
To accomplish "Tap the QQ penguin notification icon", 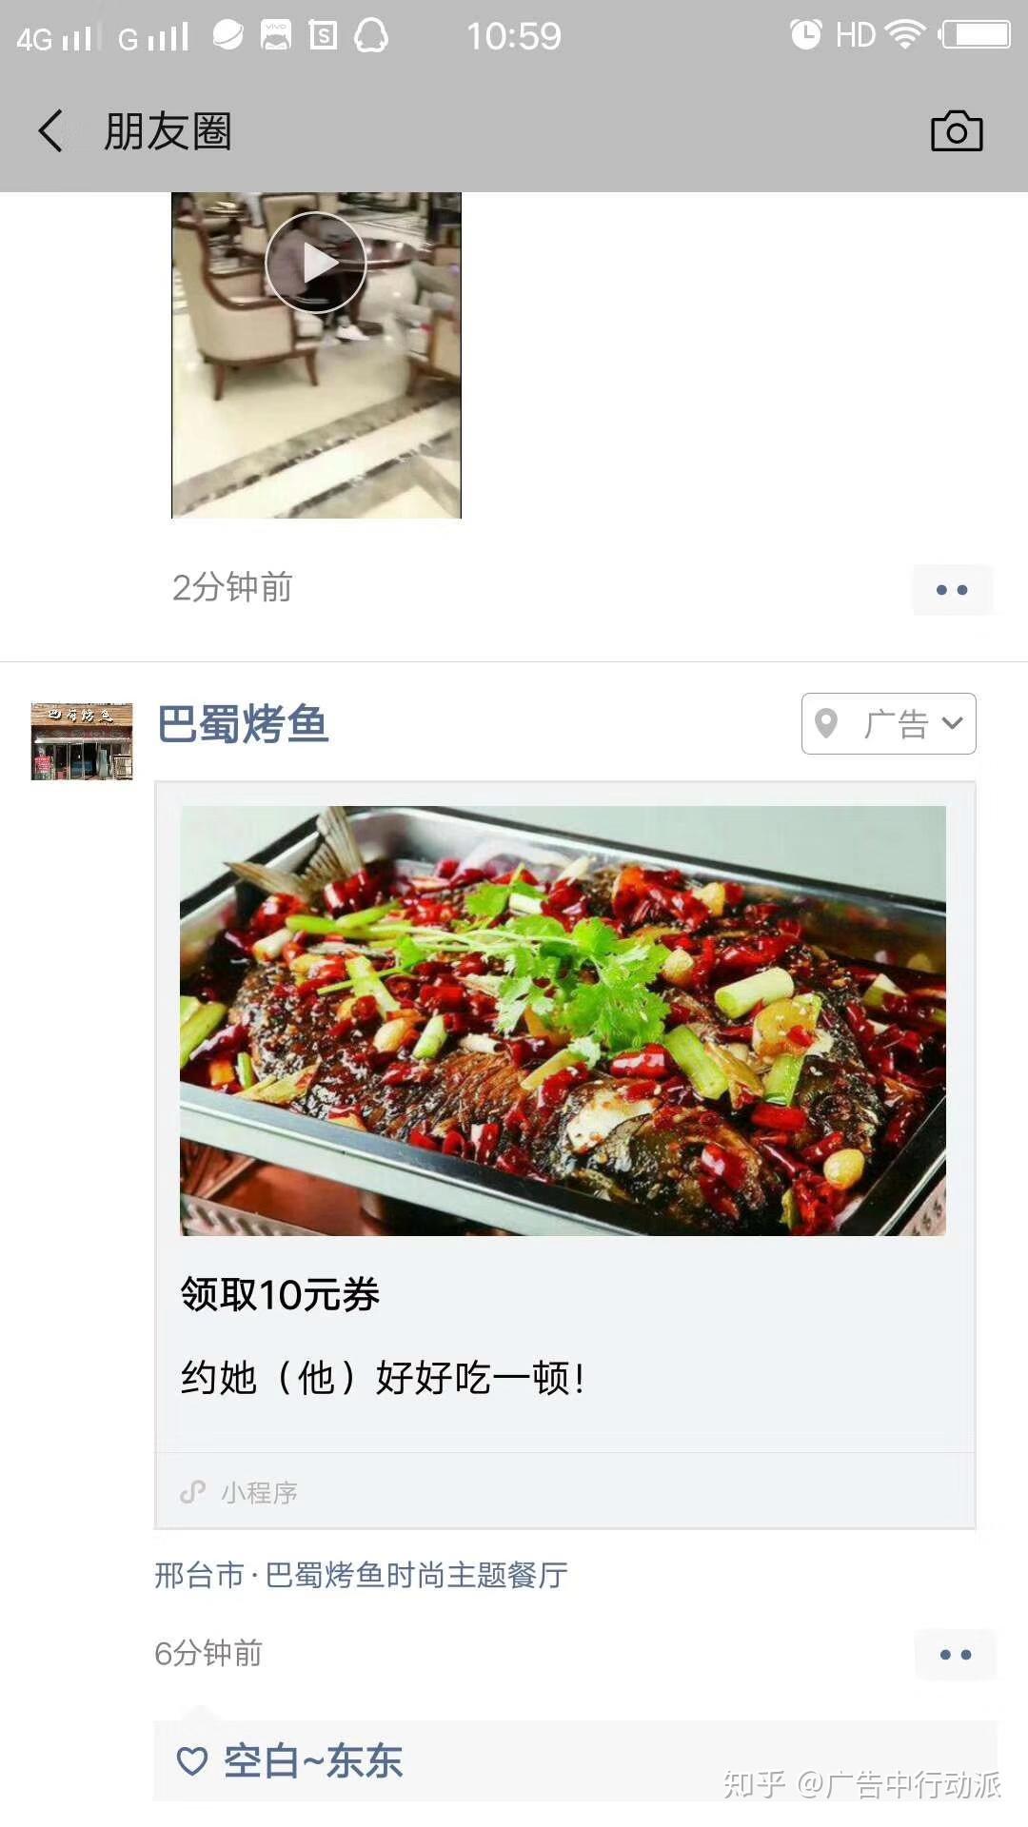I will point(371,36).
